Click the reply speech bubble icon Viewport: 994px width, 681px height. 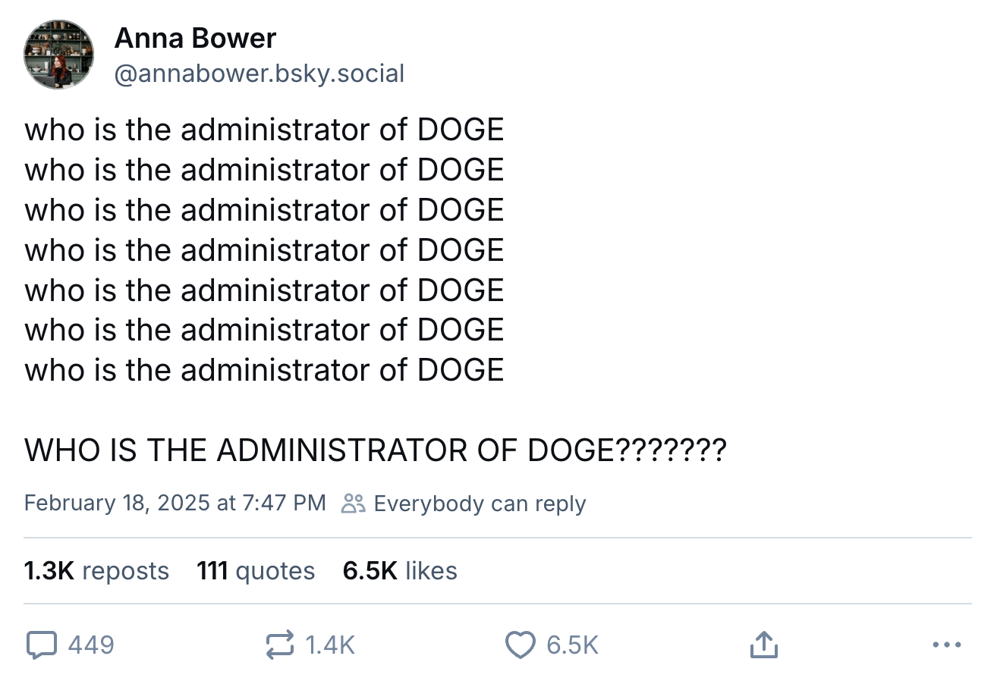(42, 645)
